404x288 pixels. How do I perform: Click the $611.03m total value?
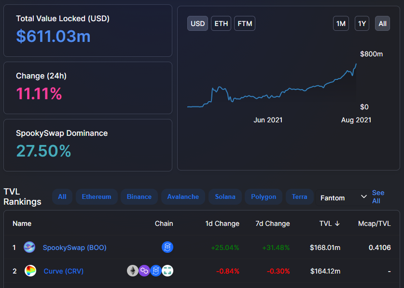pyautogui.click(x=53, y=36)
